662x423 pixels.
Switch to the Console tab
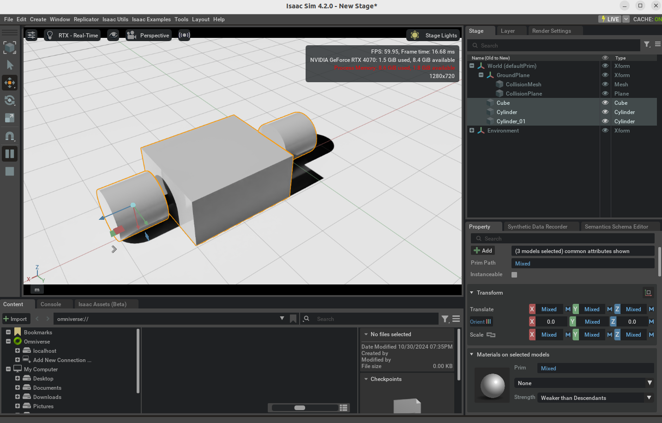point(51,304)
